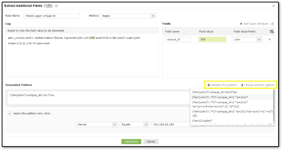The image size is (282, 150).
Task: Click the Cancel button
Action: pos(151,142)
